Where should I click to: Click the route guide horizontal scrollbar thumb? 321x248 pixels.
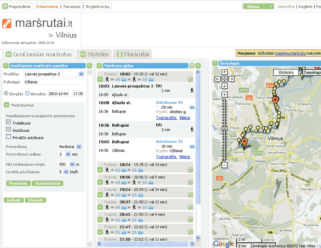coord(145,244)
